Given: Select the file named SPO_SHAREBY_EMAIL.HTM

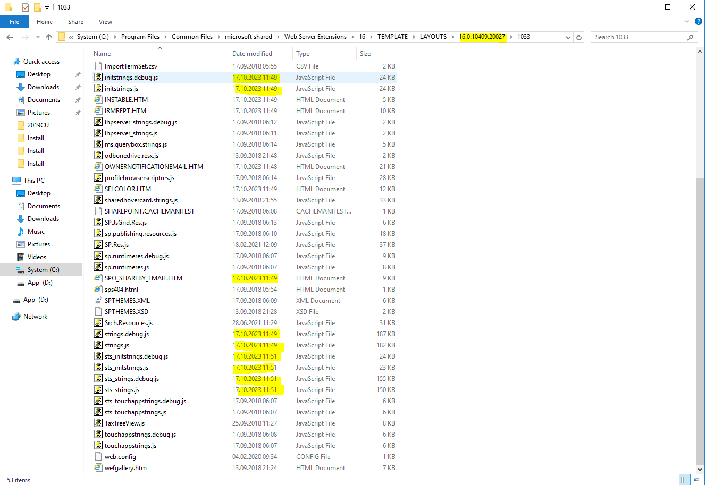Looking at the screenshot, I should point(144,278).
